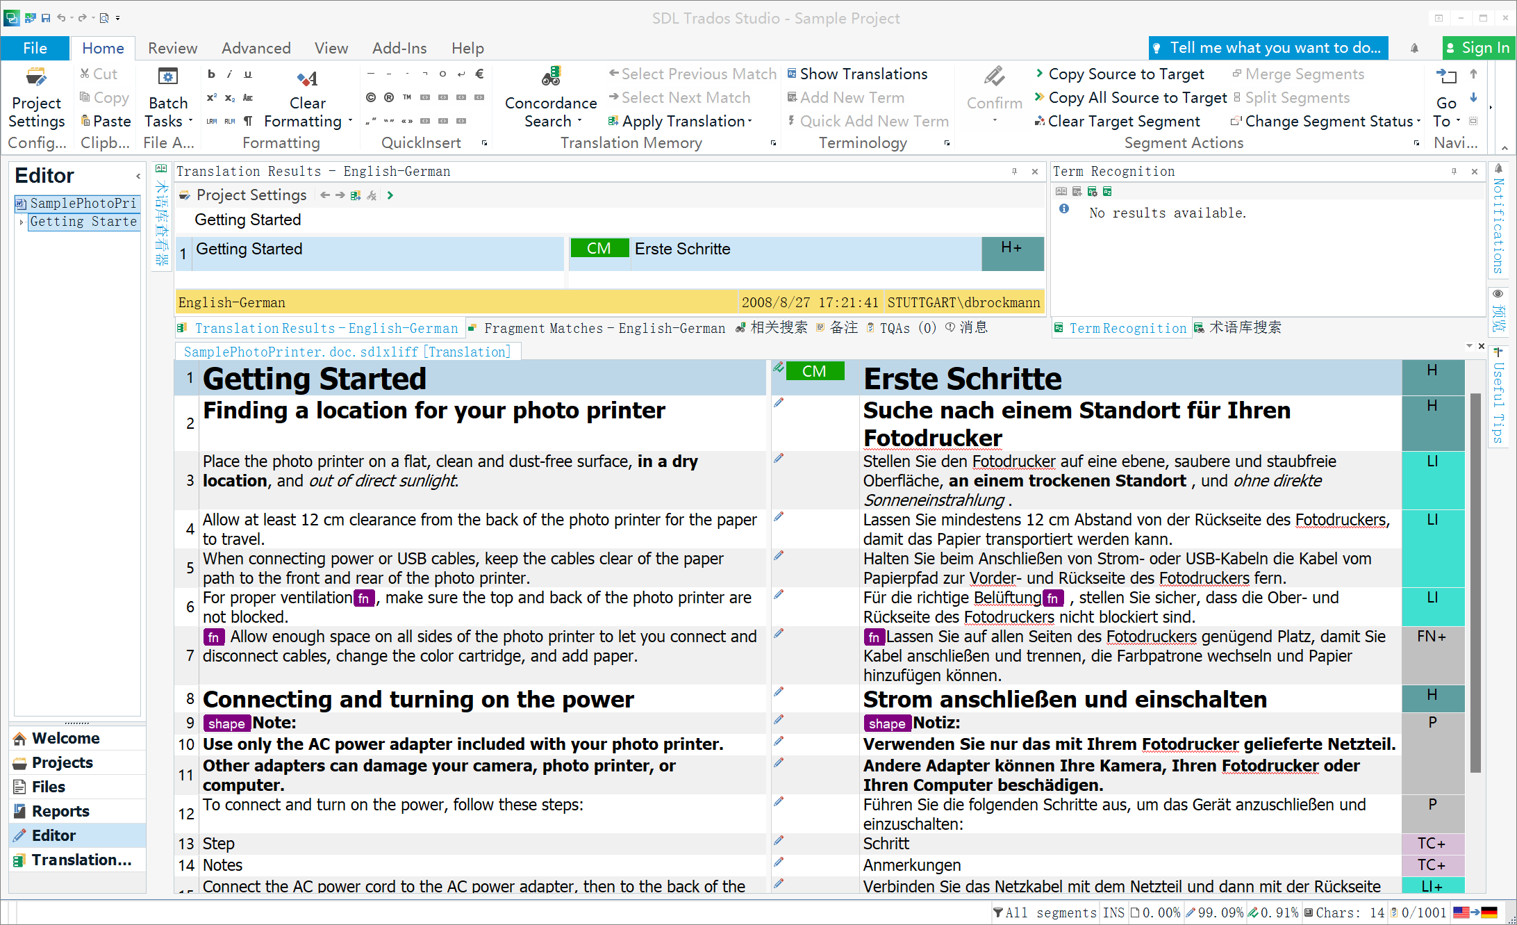Toggle italic formatting
Image resolution: width=1517 pixels, height=925 pixels.
pyautogui.click(x=229, y=74)
